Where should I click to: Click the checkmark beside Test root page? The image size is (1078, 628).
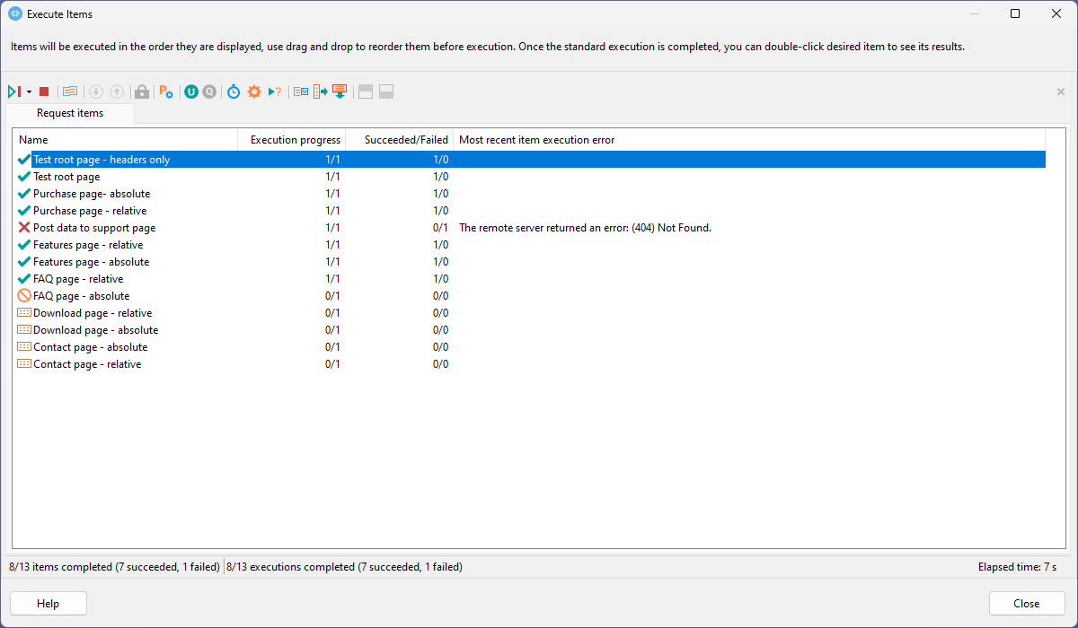(x=24, y=177)
